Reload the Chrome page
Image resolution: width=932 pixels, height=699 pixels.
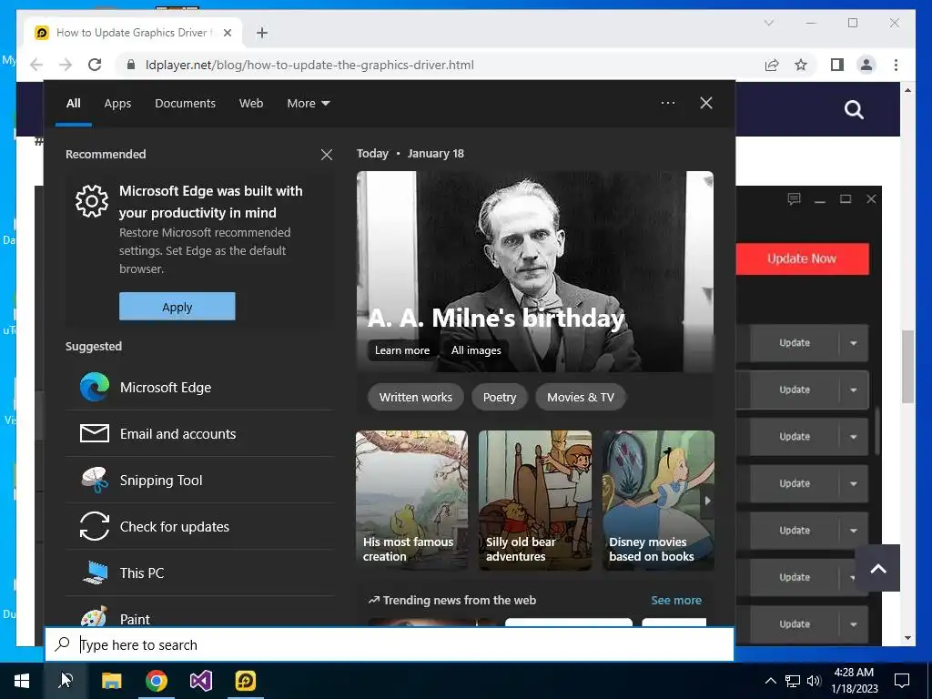tap(95, 65)
